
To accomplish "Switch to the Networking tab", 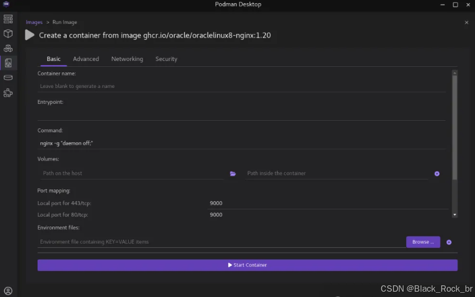I will point(127,59).
